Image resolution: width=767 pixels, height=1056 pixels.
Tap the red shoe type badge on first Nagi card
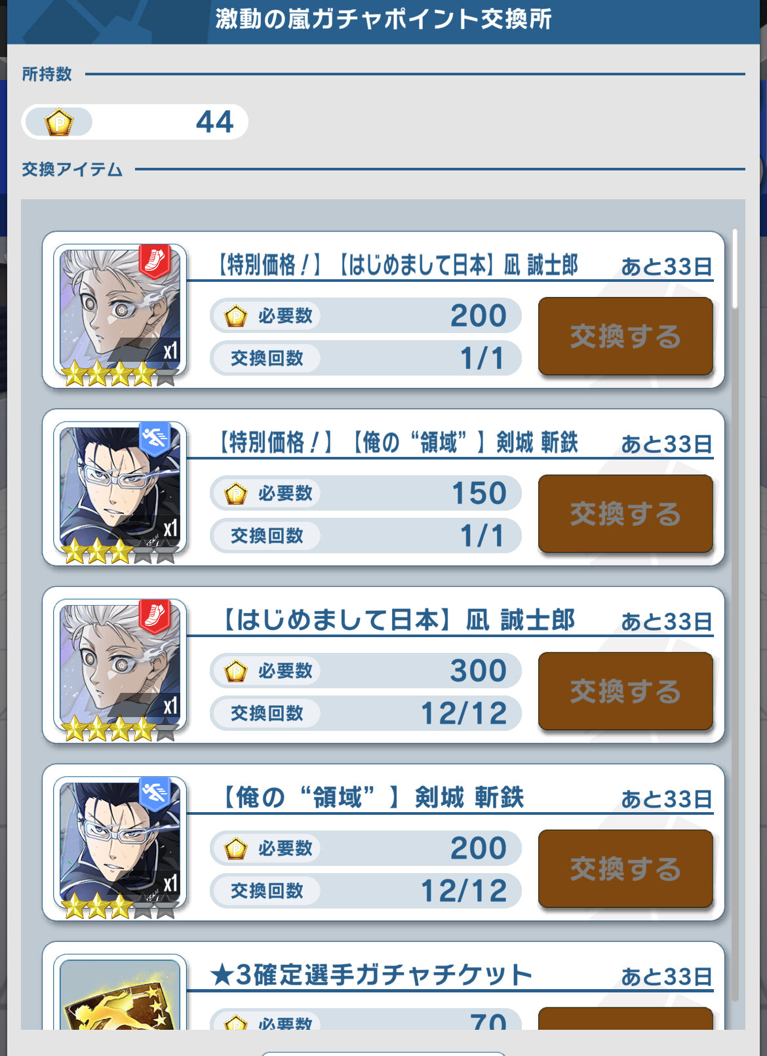click(155, 261)
